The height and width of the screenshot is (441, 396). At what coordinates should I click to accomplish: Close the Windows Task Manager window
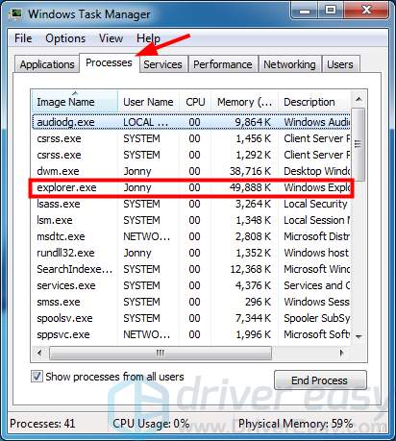coord(366,11)
